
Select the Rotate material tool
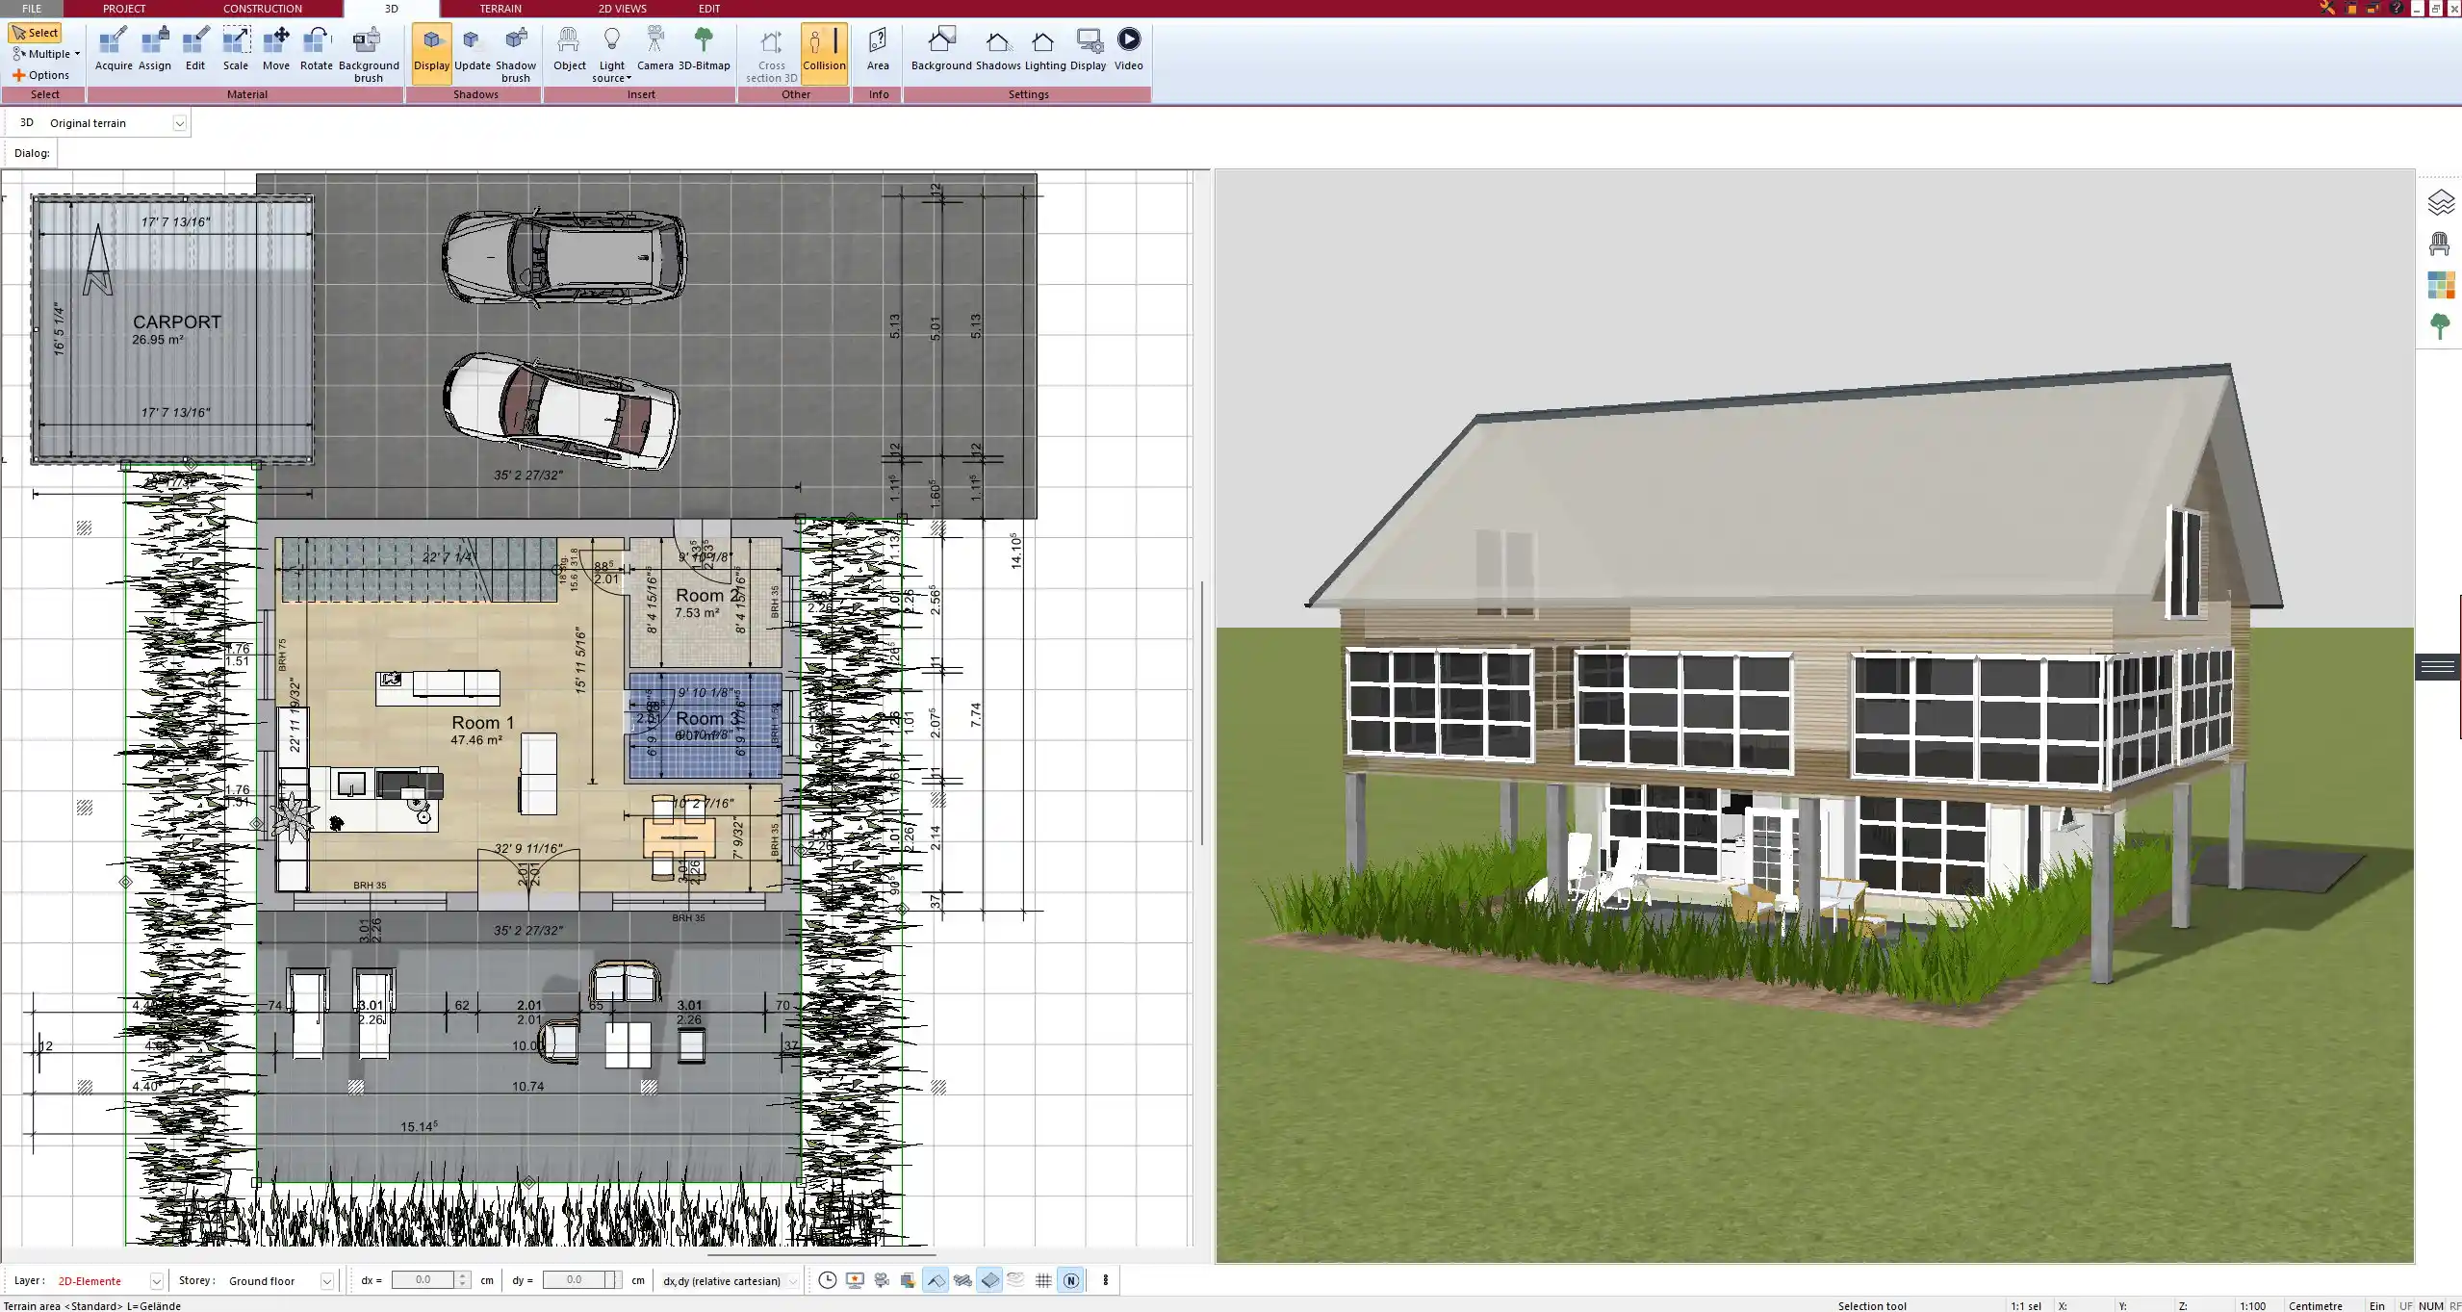point(317,49)
